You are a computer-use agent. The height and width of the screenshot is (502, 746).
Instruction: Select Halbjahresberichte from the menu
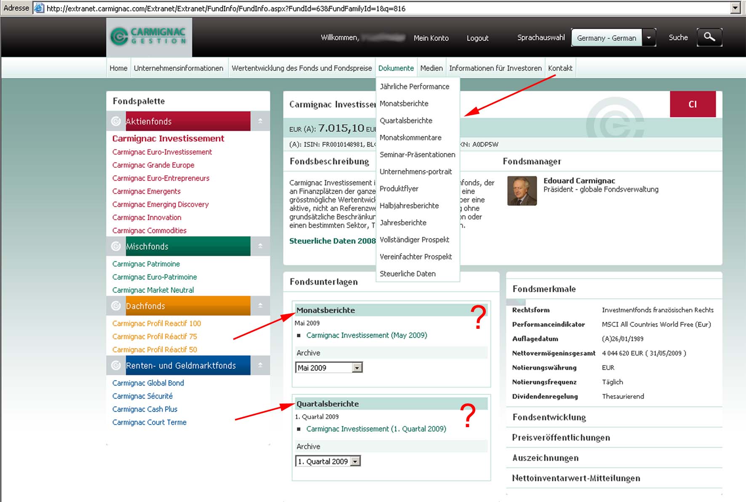point(409,206)
